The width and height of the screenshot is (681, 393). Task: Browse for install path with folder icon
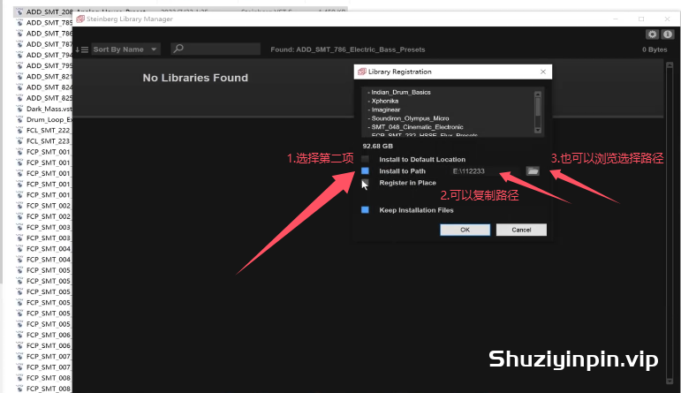point(533,171)
